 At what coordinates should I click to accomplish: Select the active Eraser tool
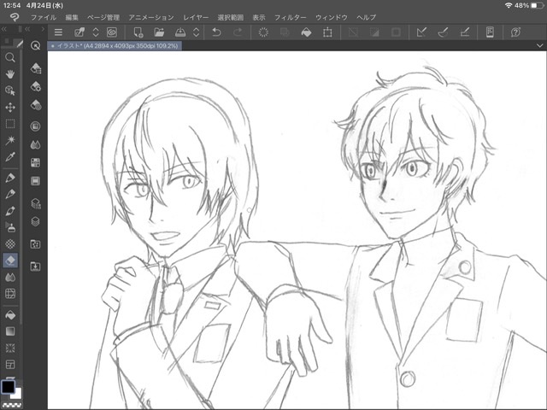[x=10, y=261]
